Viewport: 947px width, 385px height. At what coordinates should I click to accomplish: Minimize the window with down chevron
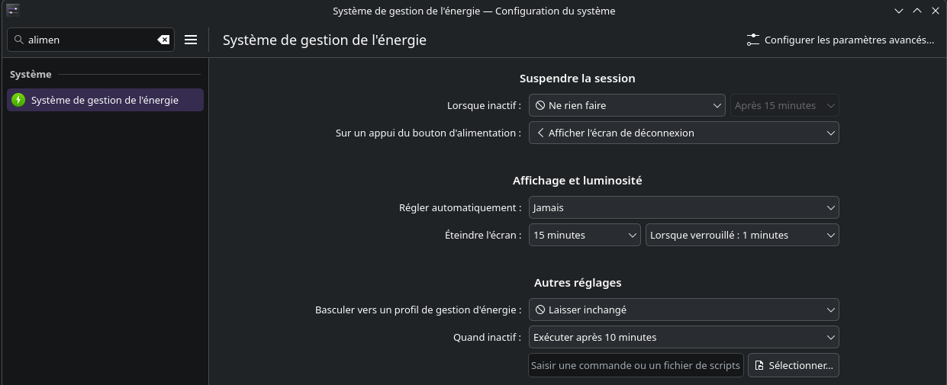coord(899,11)
